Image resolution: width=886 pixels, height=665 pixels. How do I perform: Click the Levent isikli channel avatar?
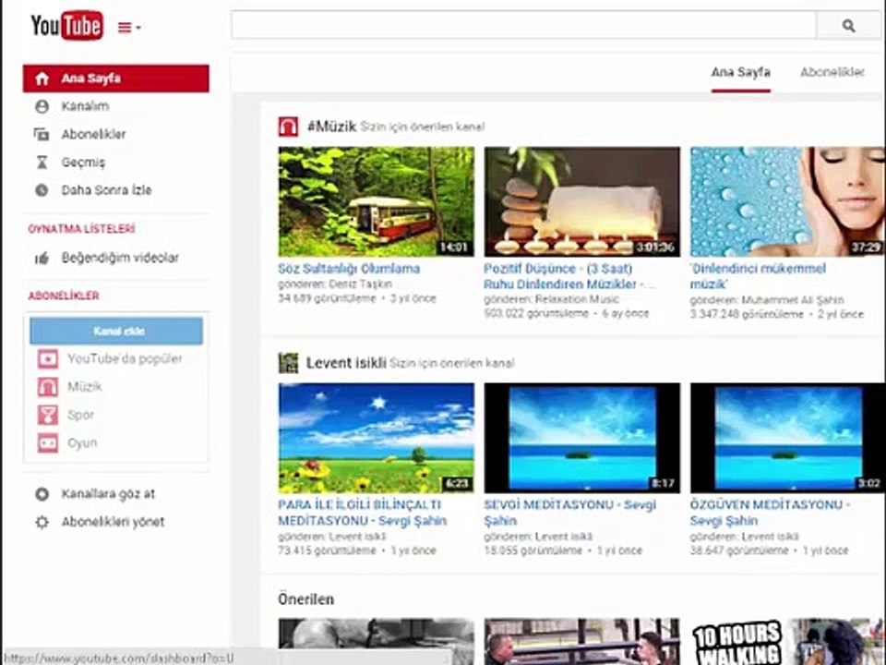(288, 362)
